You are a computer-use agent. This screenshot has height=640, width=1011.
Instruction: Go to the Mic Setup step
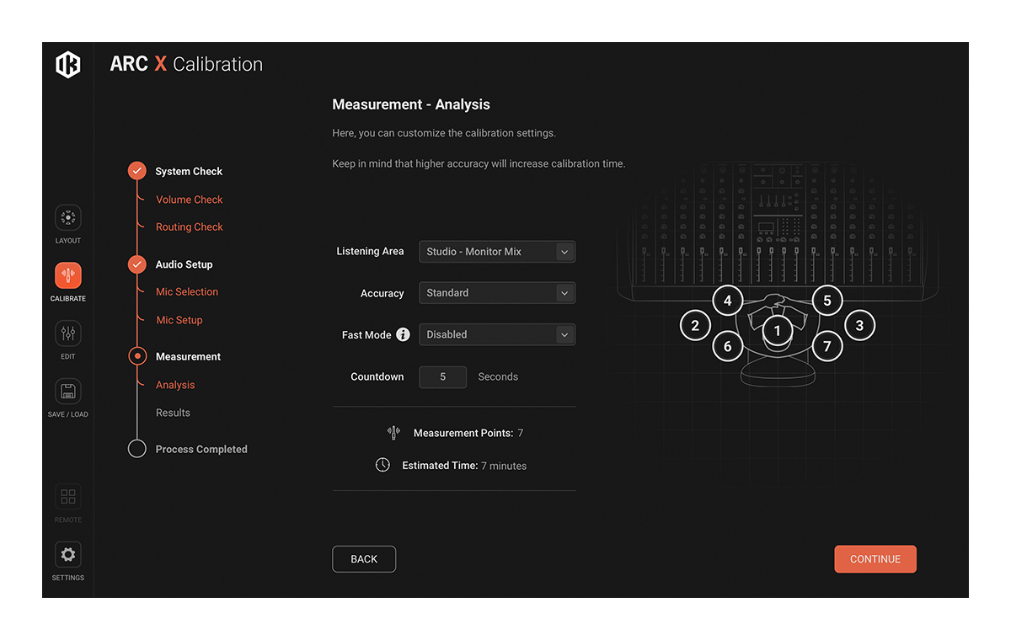point(179,320)
